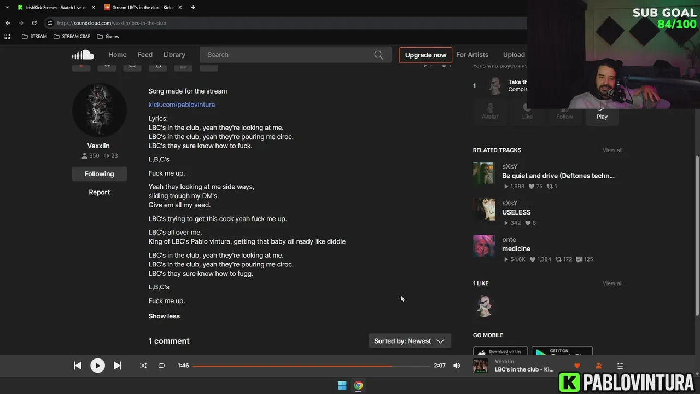
Task: Reload the SoundCloud page
Action: (x=34, y=23)
